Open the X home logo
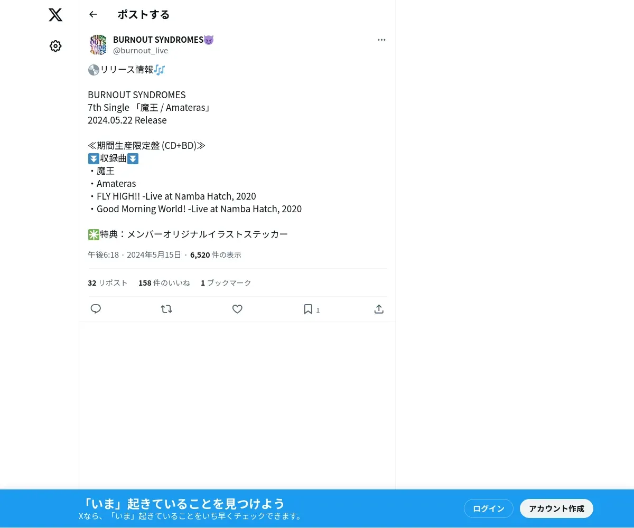Screen dimensions: 634x528 [55, 15]
